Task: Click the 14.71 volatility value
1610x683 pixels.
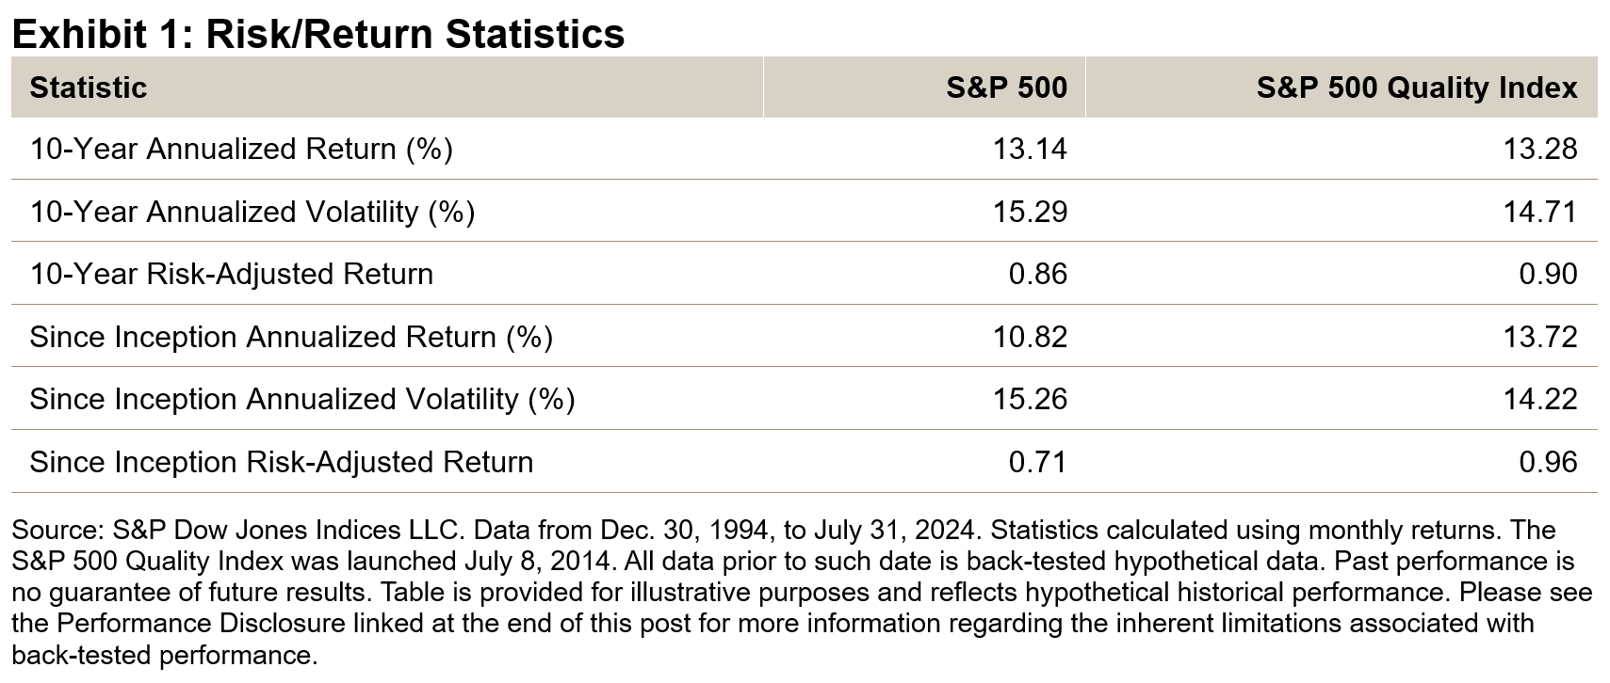Action: tap(1539, 212)
